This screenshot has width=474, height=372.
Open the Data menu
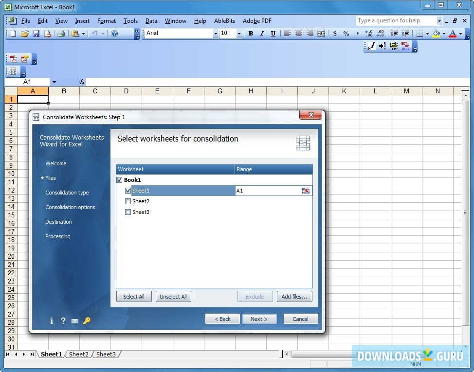pyautogui.click(x=151, y=21)
